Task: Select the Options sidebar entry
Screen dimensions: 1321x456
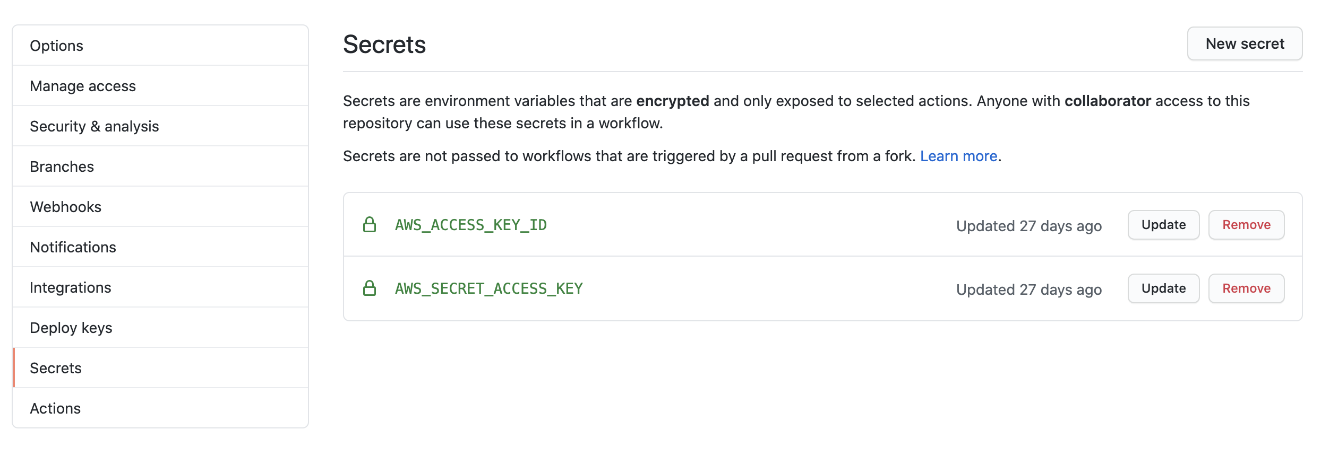Action: 56,46
